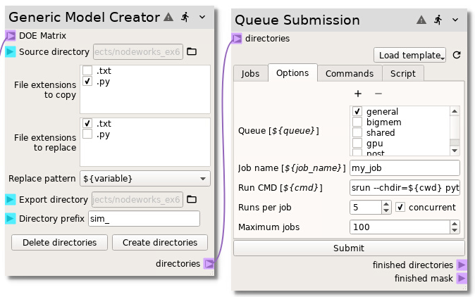This screenshot has width=475, height=297.
Task: Browse for the Export directory folder
Action: click(x=192, y=199)
